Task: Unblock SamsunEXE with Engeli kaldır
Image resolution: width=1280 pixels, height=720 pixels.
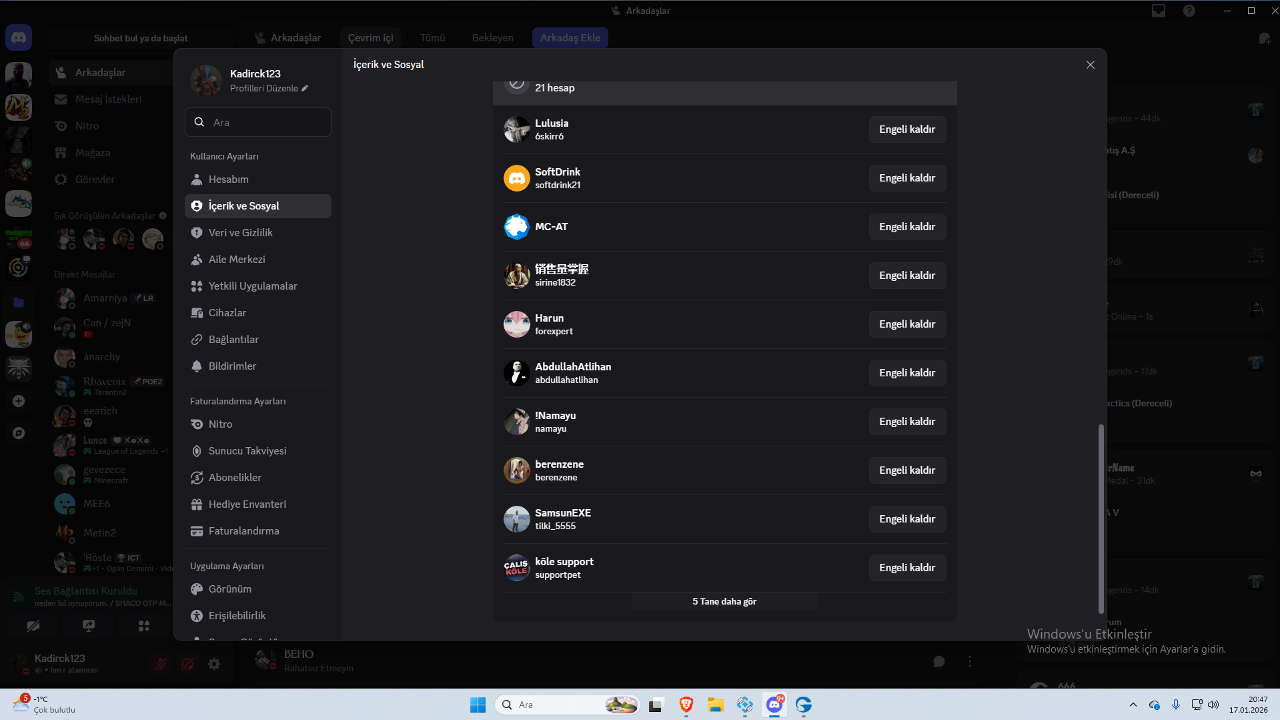Action: click(907, 519)
